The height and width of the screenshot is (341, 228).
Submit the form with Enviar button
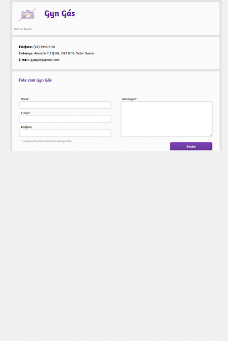click(191, 147)
